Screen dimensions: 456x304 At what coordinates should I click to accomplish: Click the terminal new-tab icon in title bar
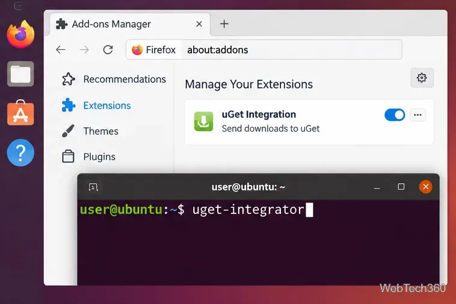[x=93, y=187]
